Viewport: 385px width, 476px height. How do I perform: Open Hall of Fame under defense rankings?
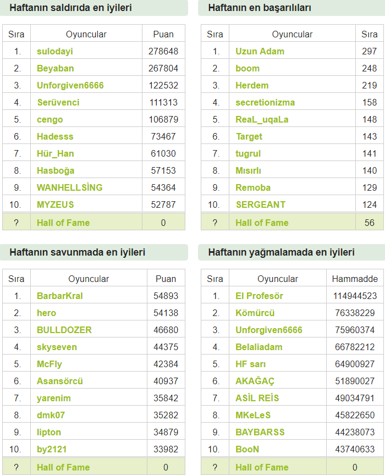[x=63, y=467]
